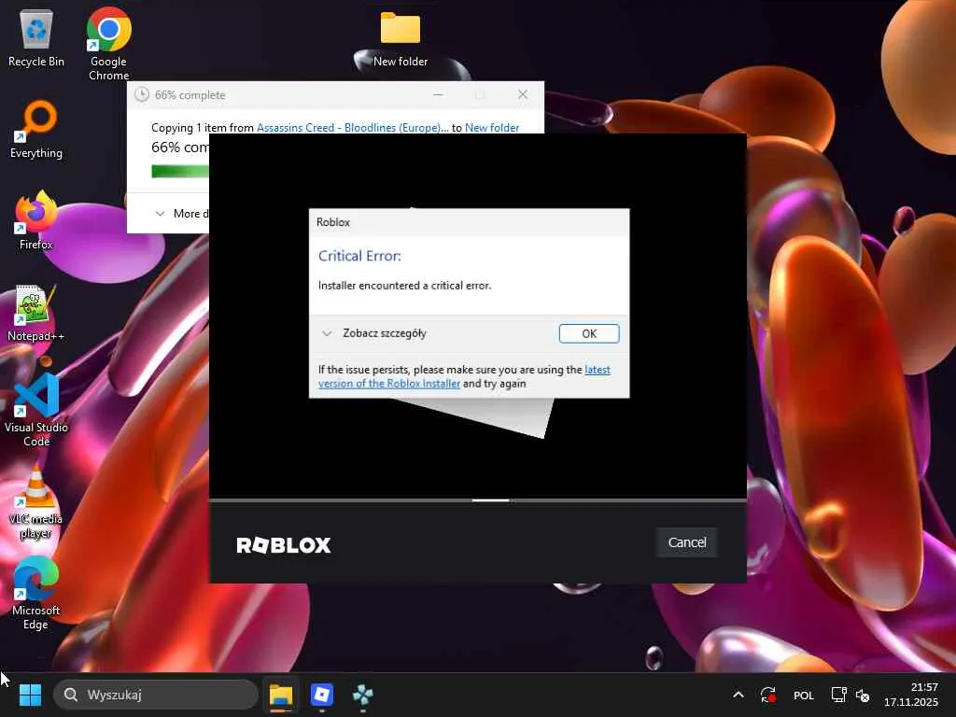Minimize the 66% complete copy dialog
The height and width of the screenshot is (717, 956).
[438, 94]
